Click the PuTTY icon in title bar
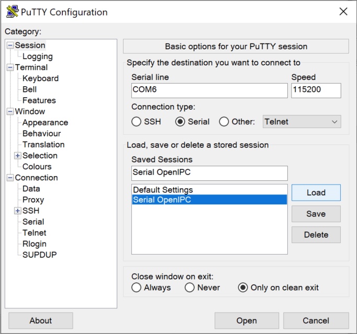The height and width of the screenshot is (334, 357). coord(12,11)
